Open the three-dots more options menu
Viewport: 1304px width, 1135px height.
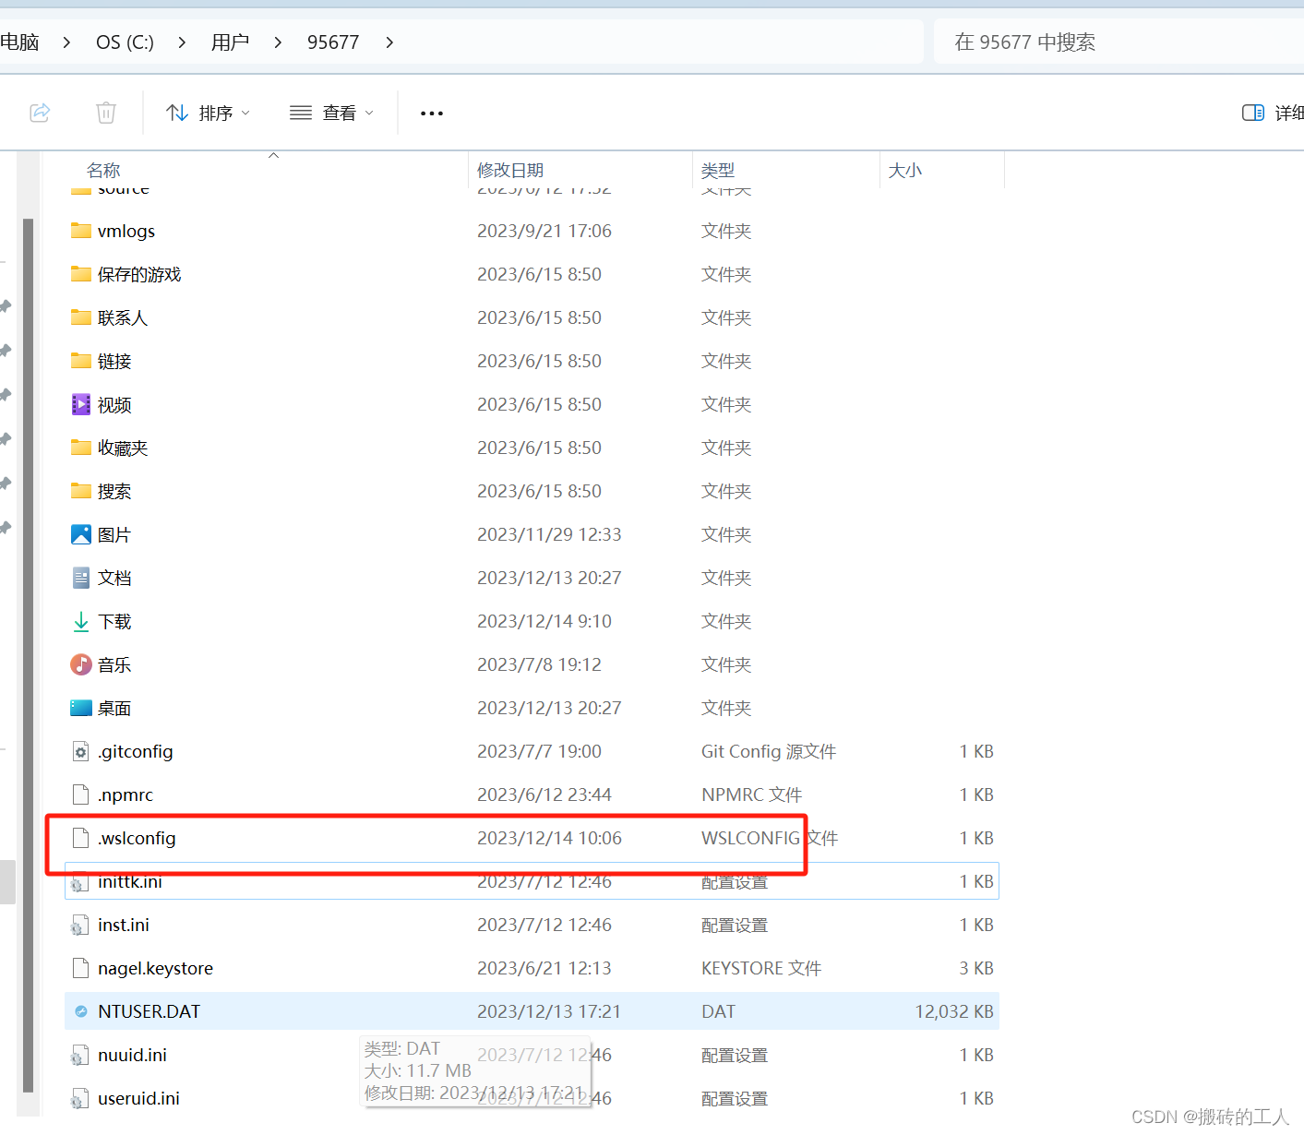(x=432, y=113)
